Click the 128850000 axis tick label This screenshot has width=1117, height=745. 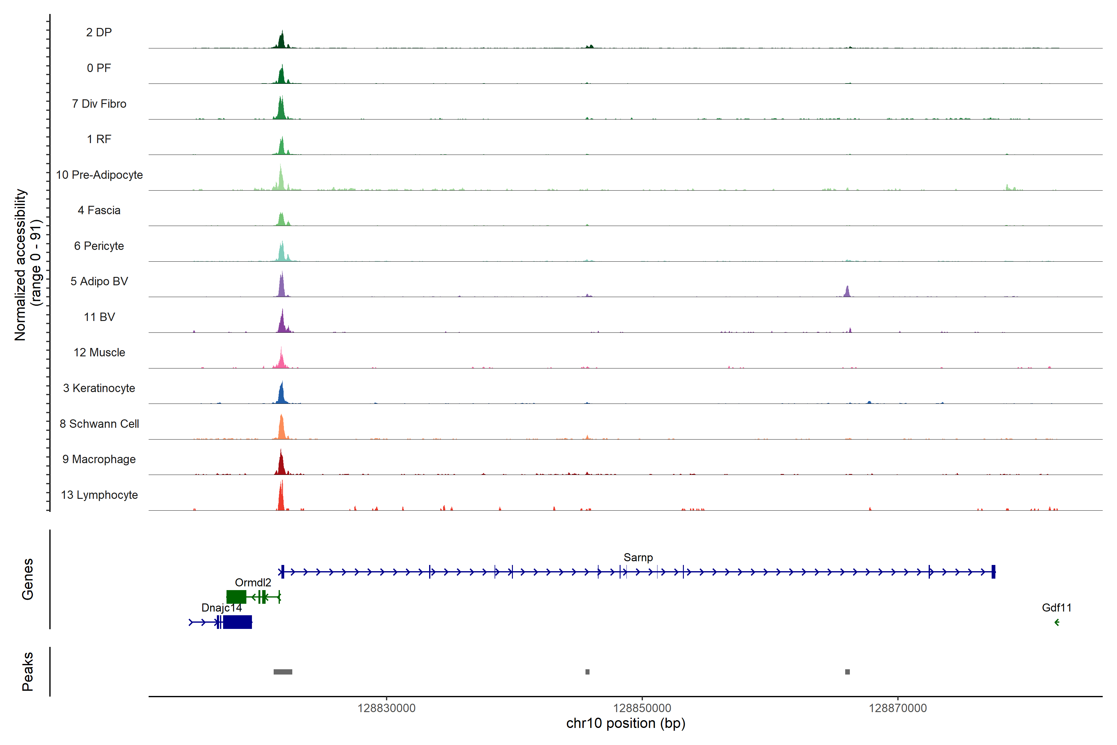[642, 708]
